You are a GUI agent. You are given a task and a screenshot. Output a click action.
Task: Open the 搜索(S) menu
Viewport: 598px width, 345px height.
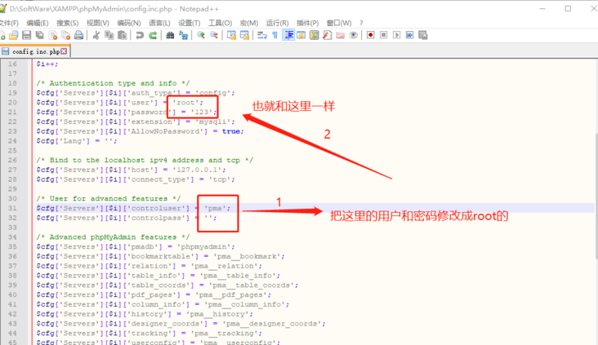pyautogui.click(x=68, y=23)
